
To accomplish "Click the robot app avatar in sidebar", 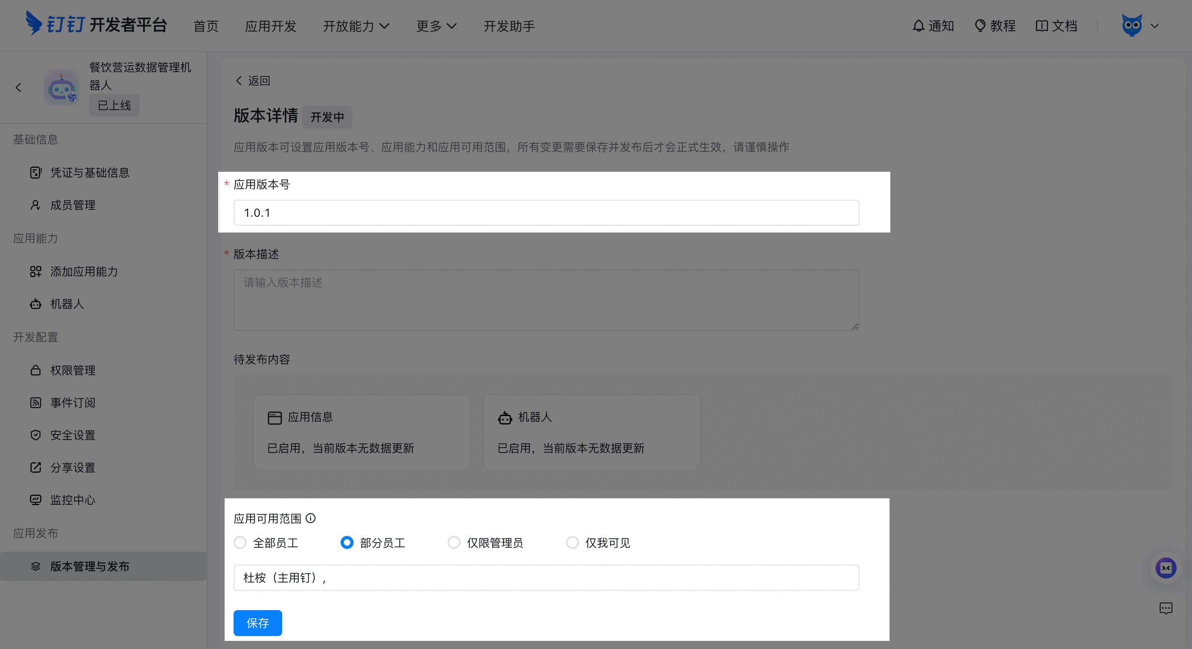I will pos(62,88).
